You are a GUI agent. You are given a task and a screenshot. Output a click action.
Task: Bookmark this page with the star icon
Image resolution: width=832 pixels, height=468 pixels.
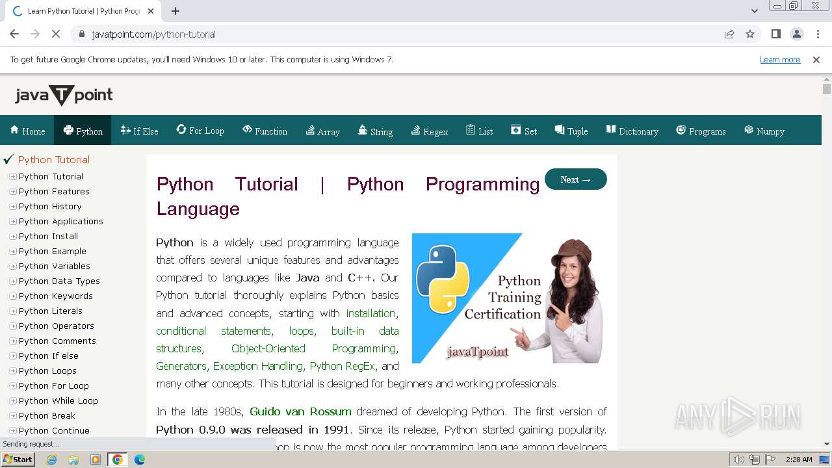750,34
